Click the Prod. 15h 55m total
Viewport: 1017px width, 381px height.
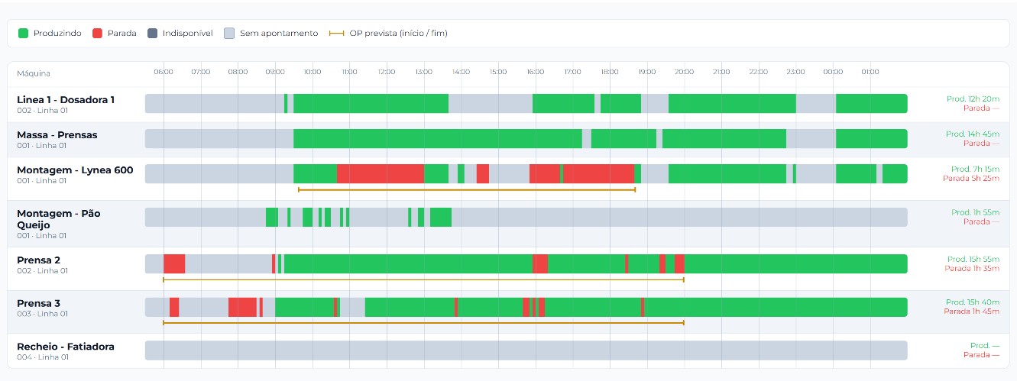click(973, 259)
